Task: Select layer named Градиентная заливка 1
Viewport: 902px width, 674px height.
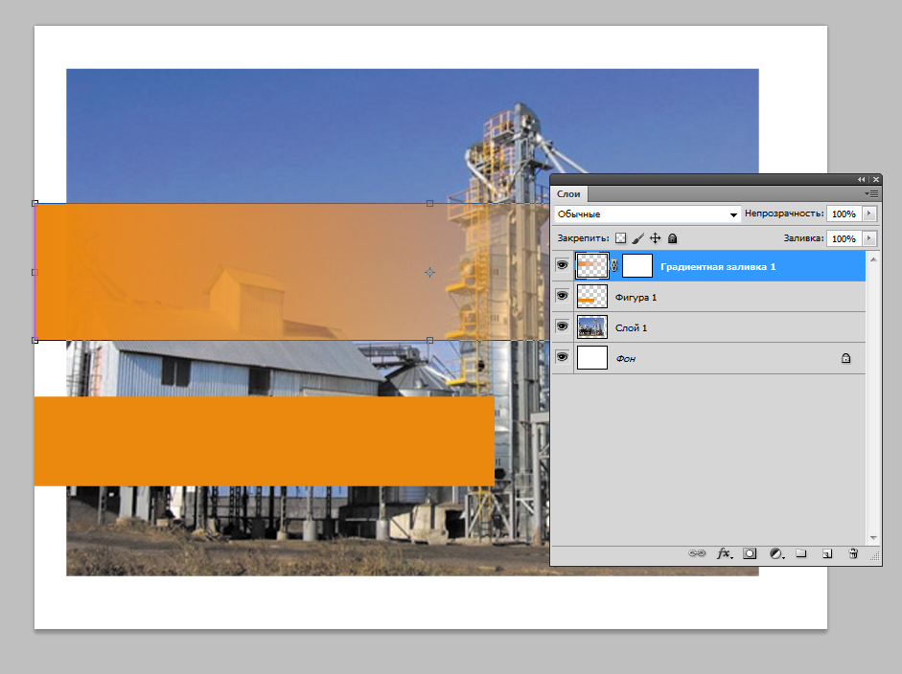Action: pyautogui.click(x=718, y=266)
